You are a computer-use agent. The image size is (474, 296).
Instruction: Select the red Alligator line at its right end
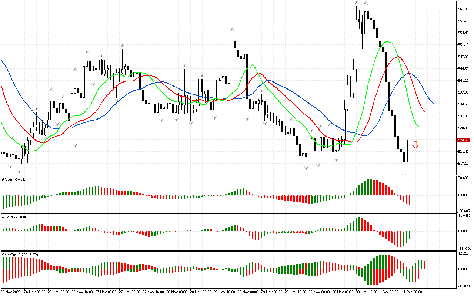[424, 111]
